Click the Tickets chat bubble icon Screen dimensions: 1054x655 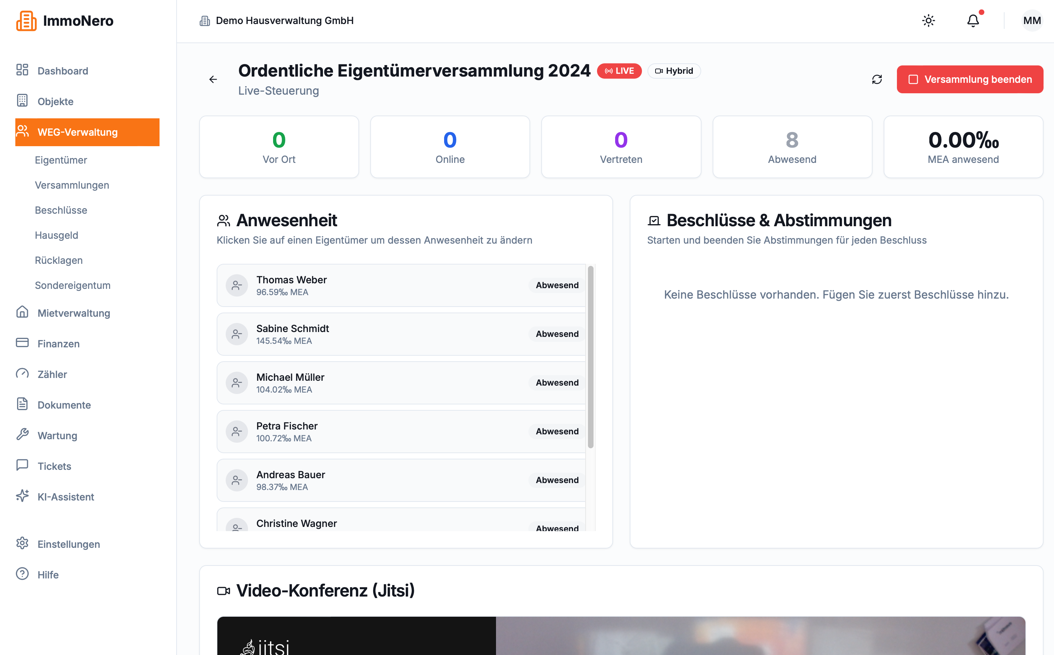(22, 465)
